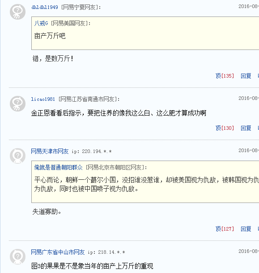This screenshot has height=273, width=259.
Task: Reply to dhldhl1949's comment via 回复
Action: 246,76
